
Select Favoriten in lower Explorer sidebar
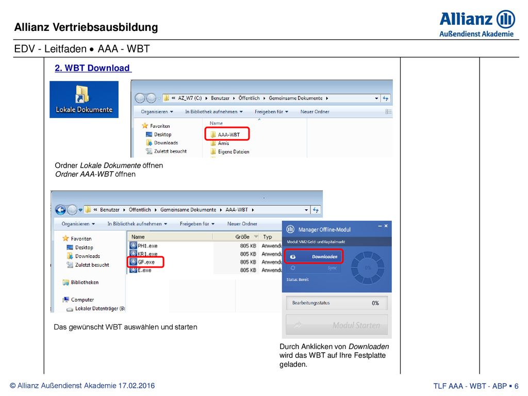click(77, 238)
